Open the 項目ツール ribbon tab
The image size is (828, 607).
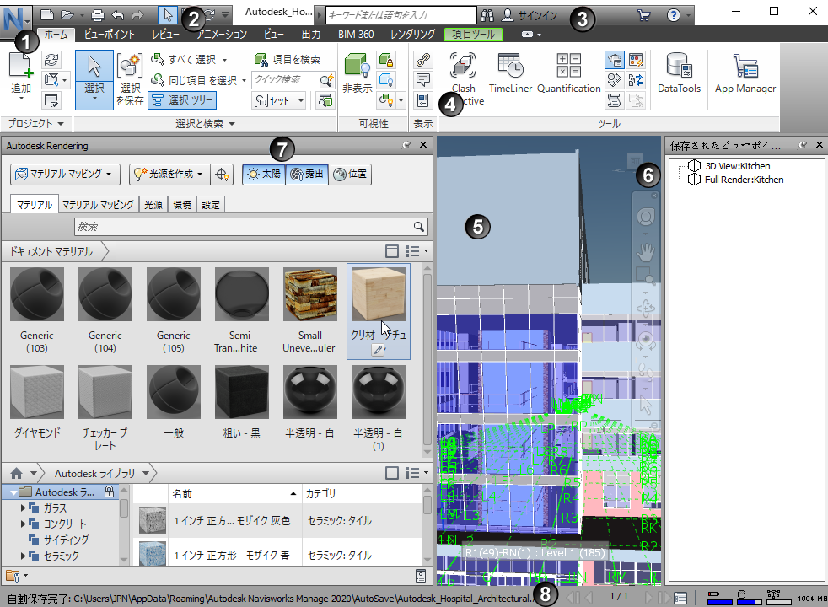pos(473,35)
